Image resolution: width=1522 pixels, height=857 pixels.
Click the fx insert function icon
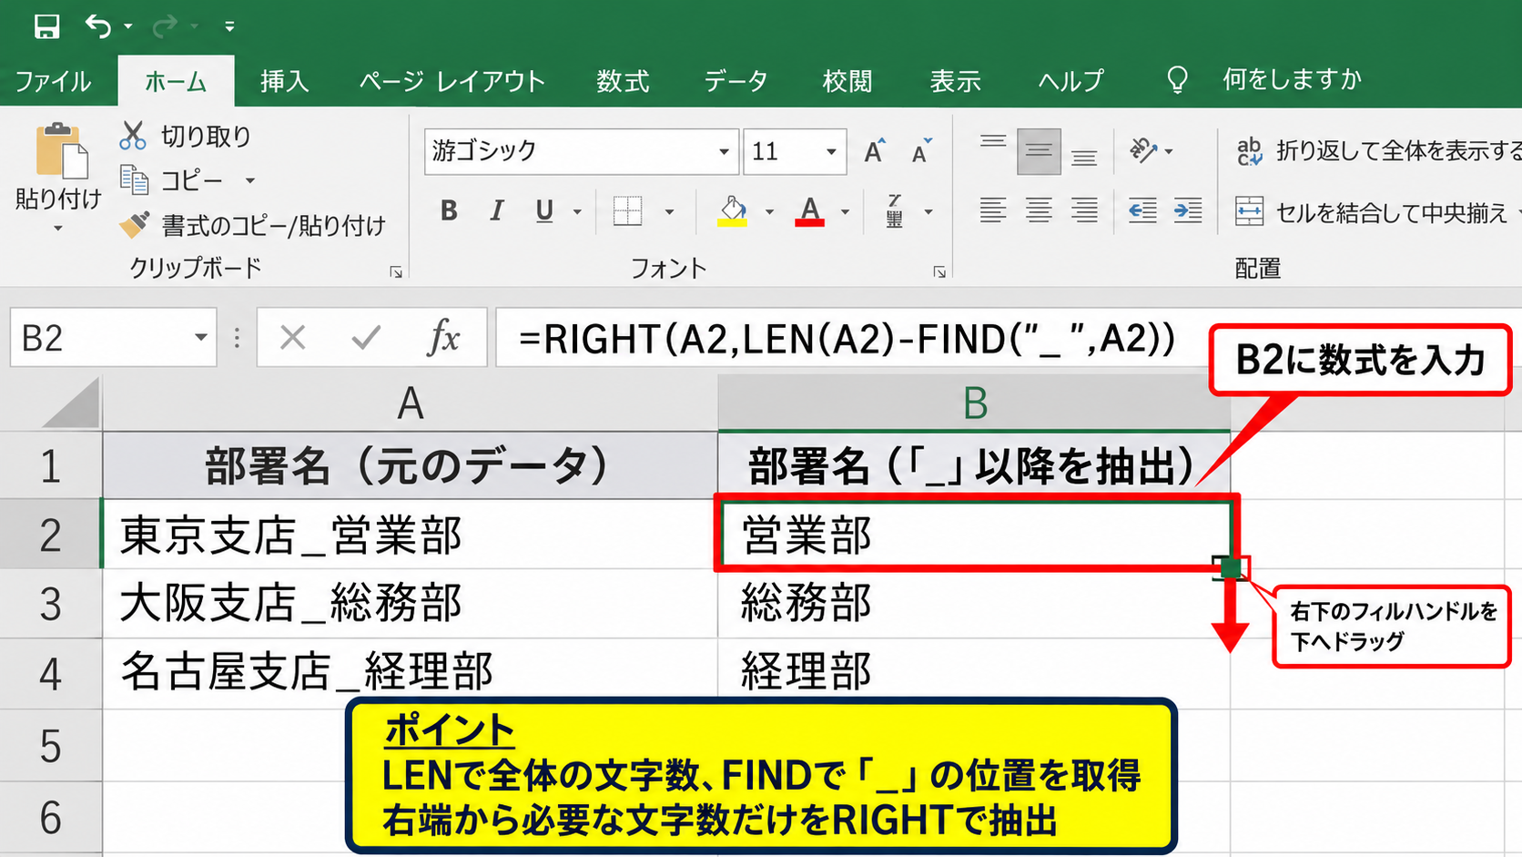coord(443,338)
